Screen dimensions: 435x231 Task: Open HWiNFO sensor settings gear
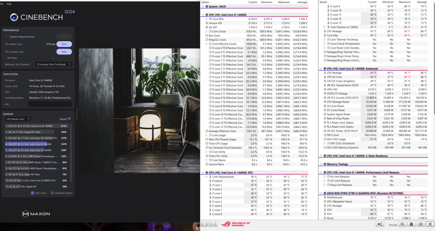tap(421, 224)
